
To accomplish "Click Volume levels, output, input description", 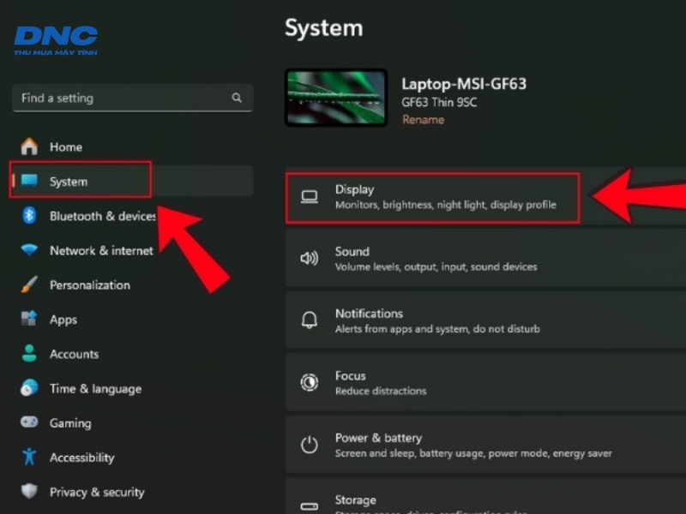I will point(436,266).
